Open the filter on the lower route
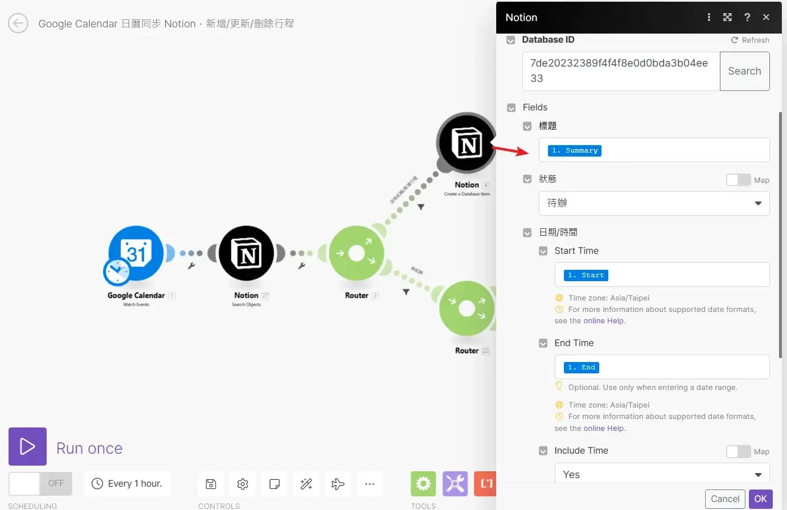This screenshot has height=510, width=787. [406, 292]
